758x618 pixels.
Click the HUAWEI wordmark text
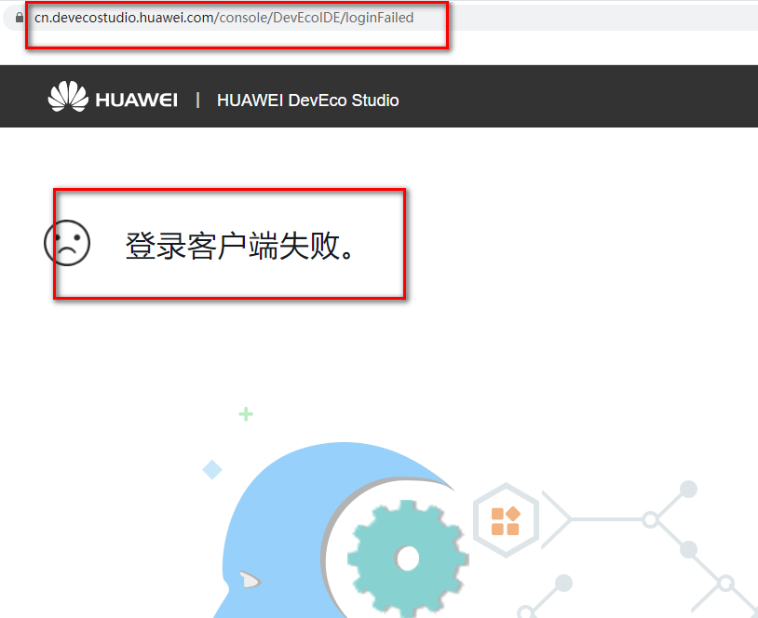136,101
